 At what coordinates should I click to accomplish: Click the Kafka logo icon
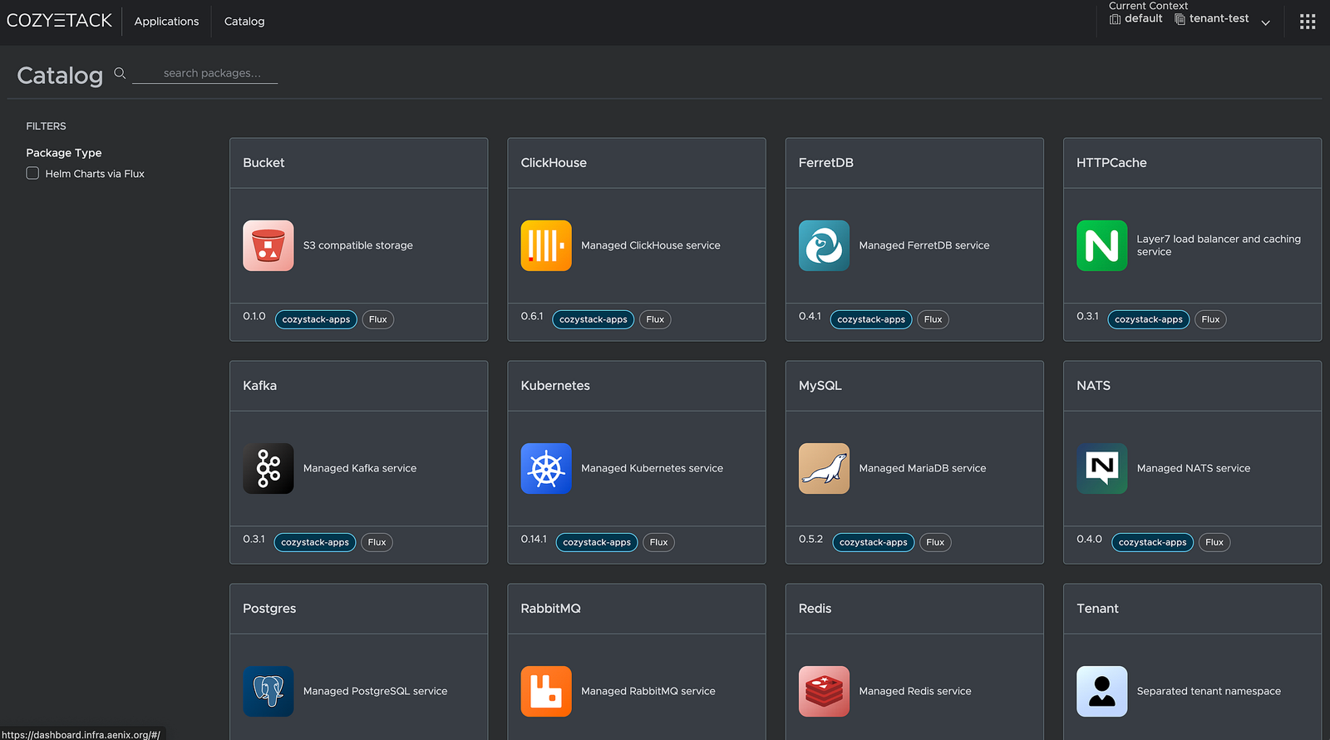[268, 468]
